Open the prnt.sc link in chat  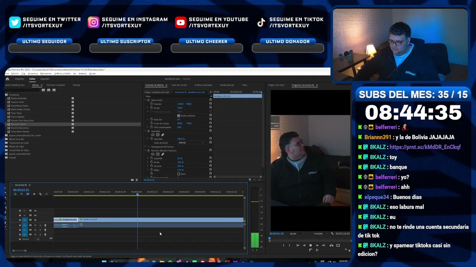tap(425, 147)
